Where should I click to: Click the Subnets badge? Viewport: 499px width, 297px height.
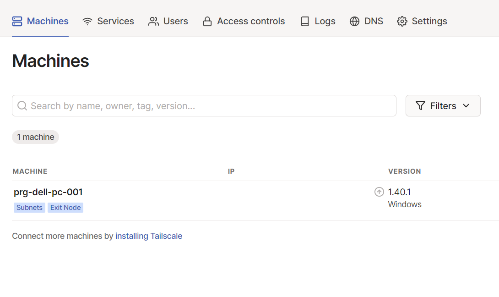point(29,208)
